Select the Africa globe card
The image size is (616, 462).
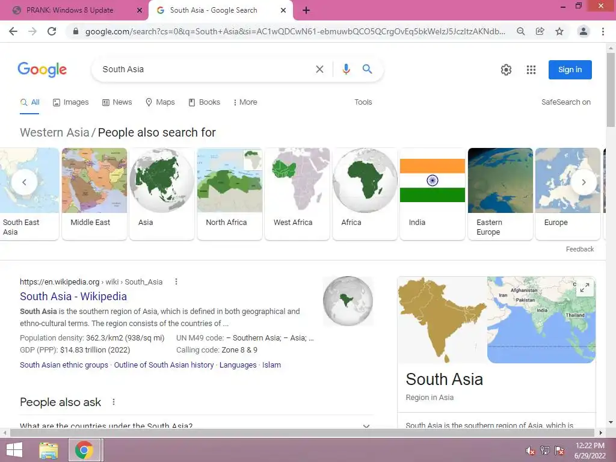(365, 194)
